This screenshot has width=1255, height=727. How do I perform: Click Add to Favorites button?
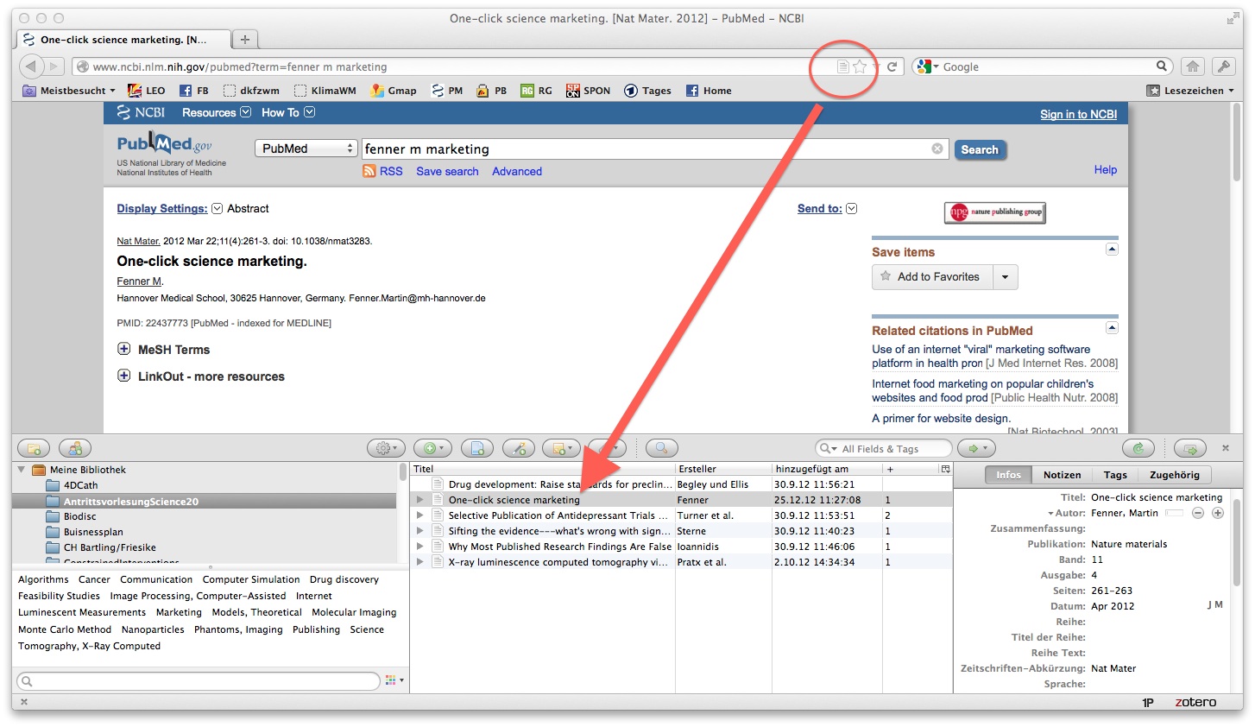[x=932, y=277]
